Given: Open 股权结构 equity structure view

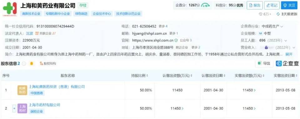Looking at the screenshot, I should pos(48,64).
